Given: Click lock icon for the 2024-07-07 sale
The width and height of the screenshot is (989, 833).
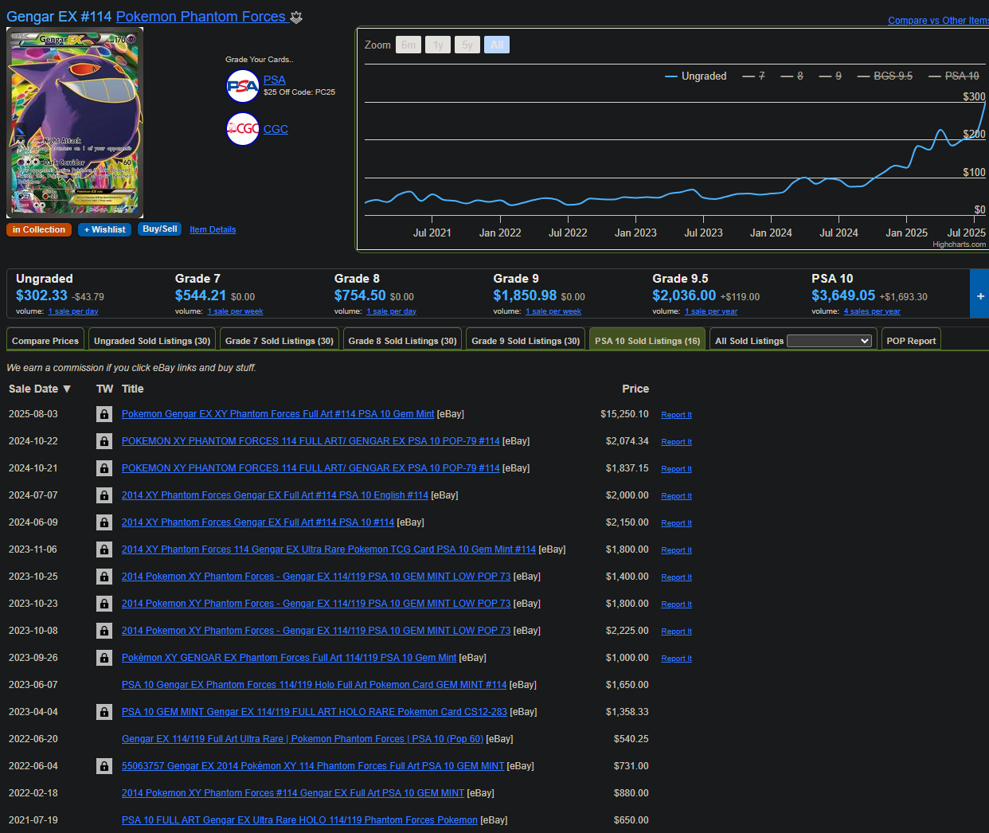Looking at the screenshot, I should (x=104, y=495).
